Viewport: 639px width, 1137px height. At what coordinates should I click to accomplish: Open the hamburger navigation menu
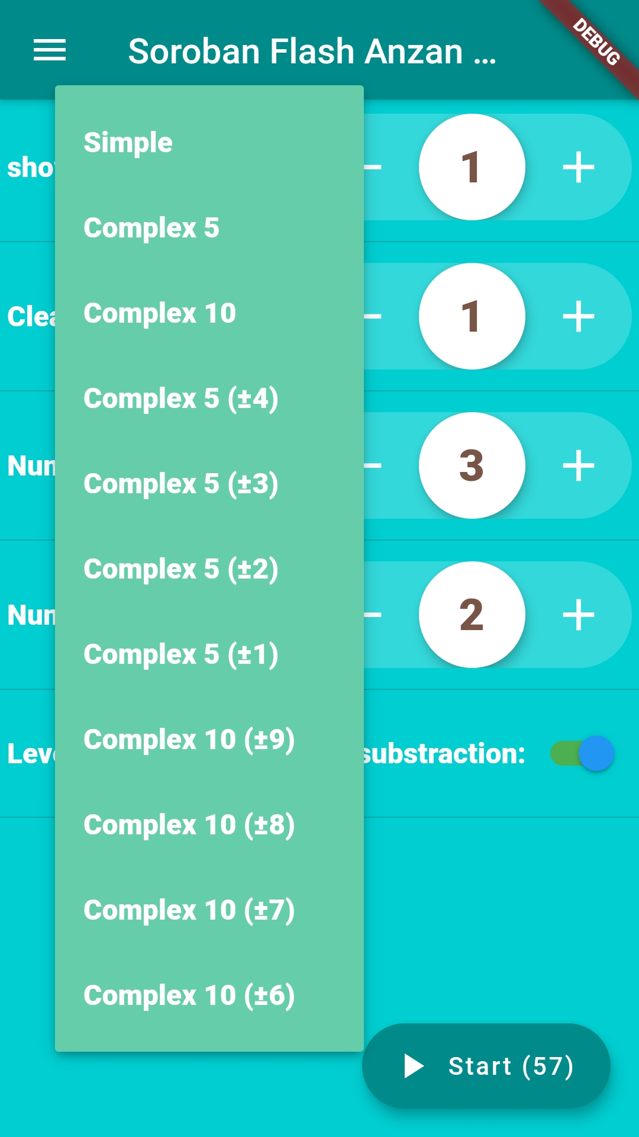50,50
